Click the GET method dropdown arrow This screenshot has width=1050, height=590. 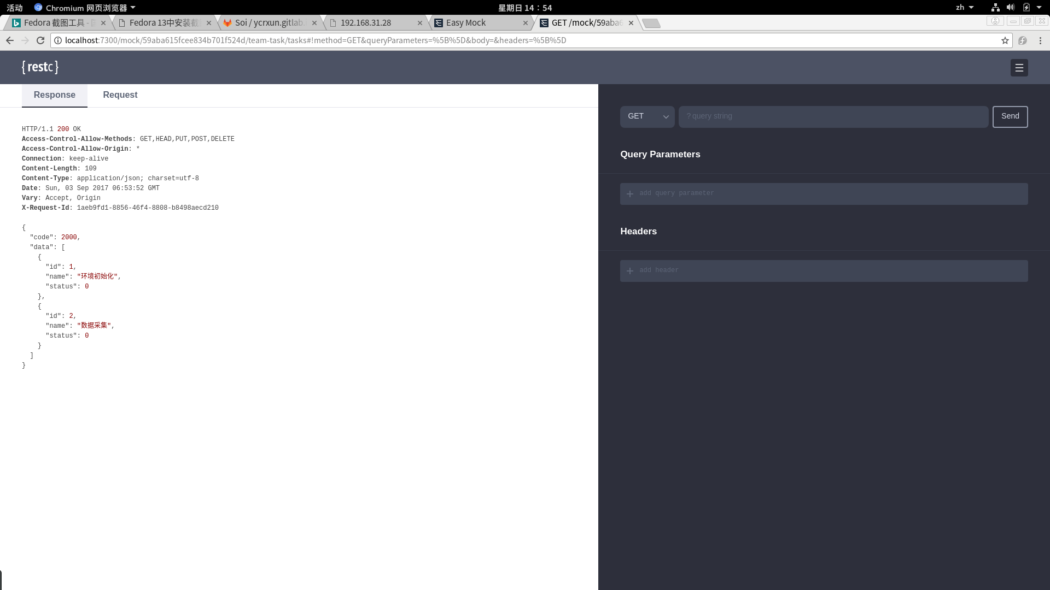coord(665,117)
